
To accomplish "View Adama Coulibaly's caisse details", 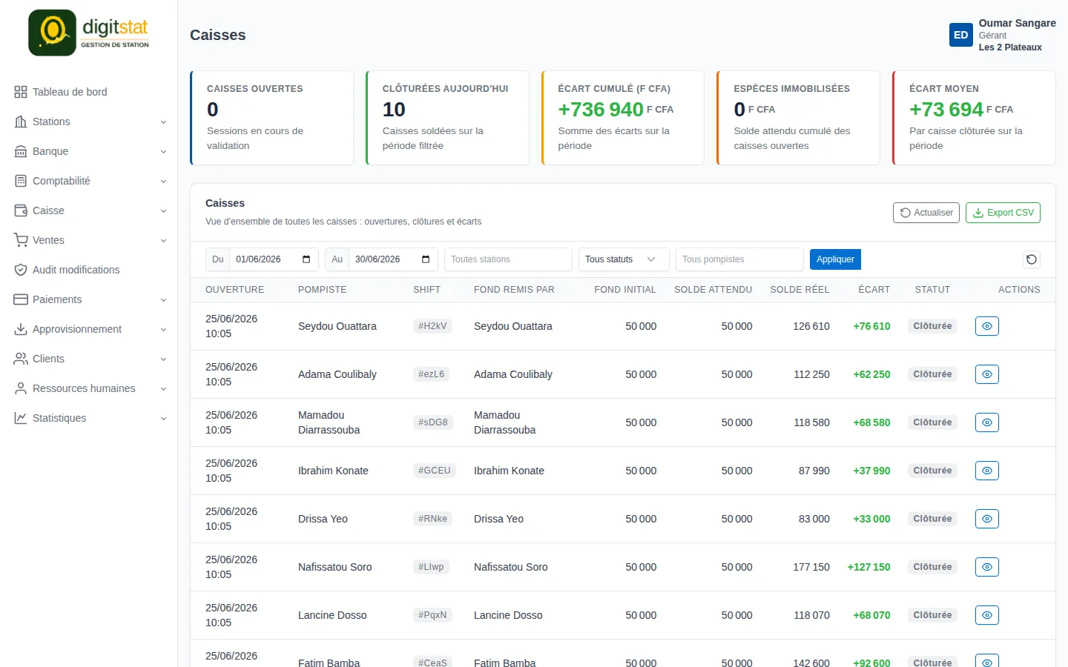I will tap(987, 374).
